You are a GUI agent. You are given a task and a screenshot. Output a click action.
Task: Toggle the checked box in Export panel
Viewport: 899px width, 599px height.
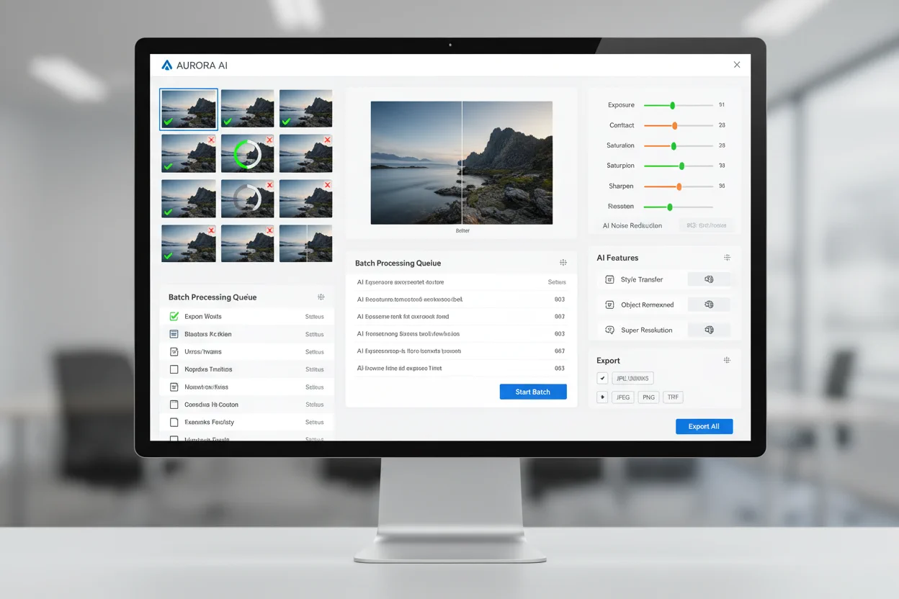tap(602, 378)
